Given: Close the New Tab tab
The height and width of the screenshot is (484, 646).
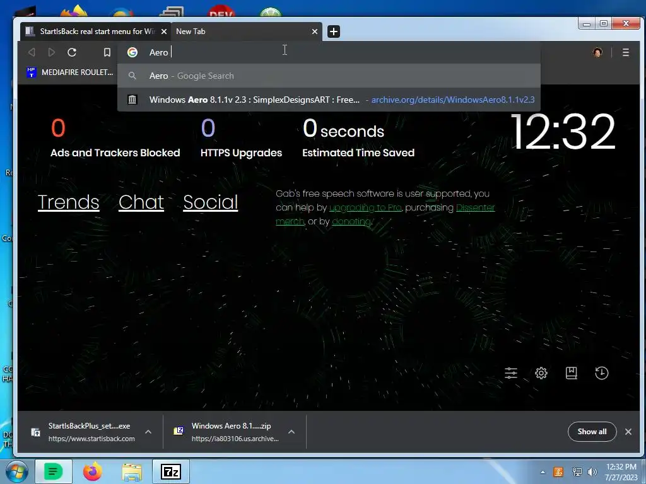Looking at the screenshot, I should point(315,32).
